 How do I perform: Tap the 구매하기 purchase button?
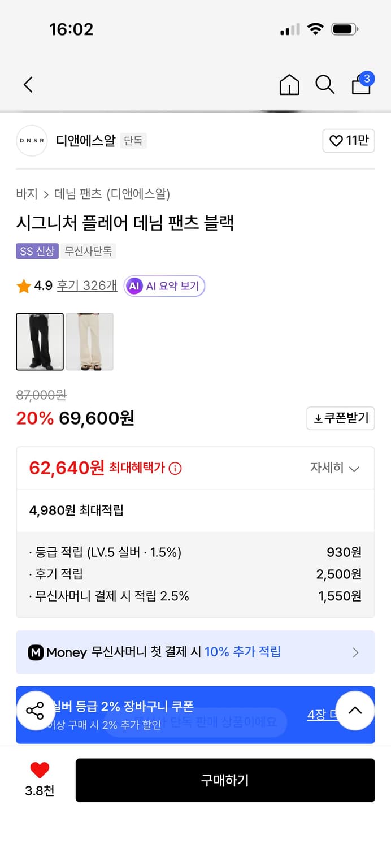tap(225, 781)
